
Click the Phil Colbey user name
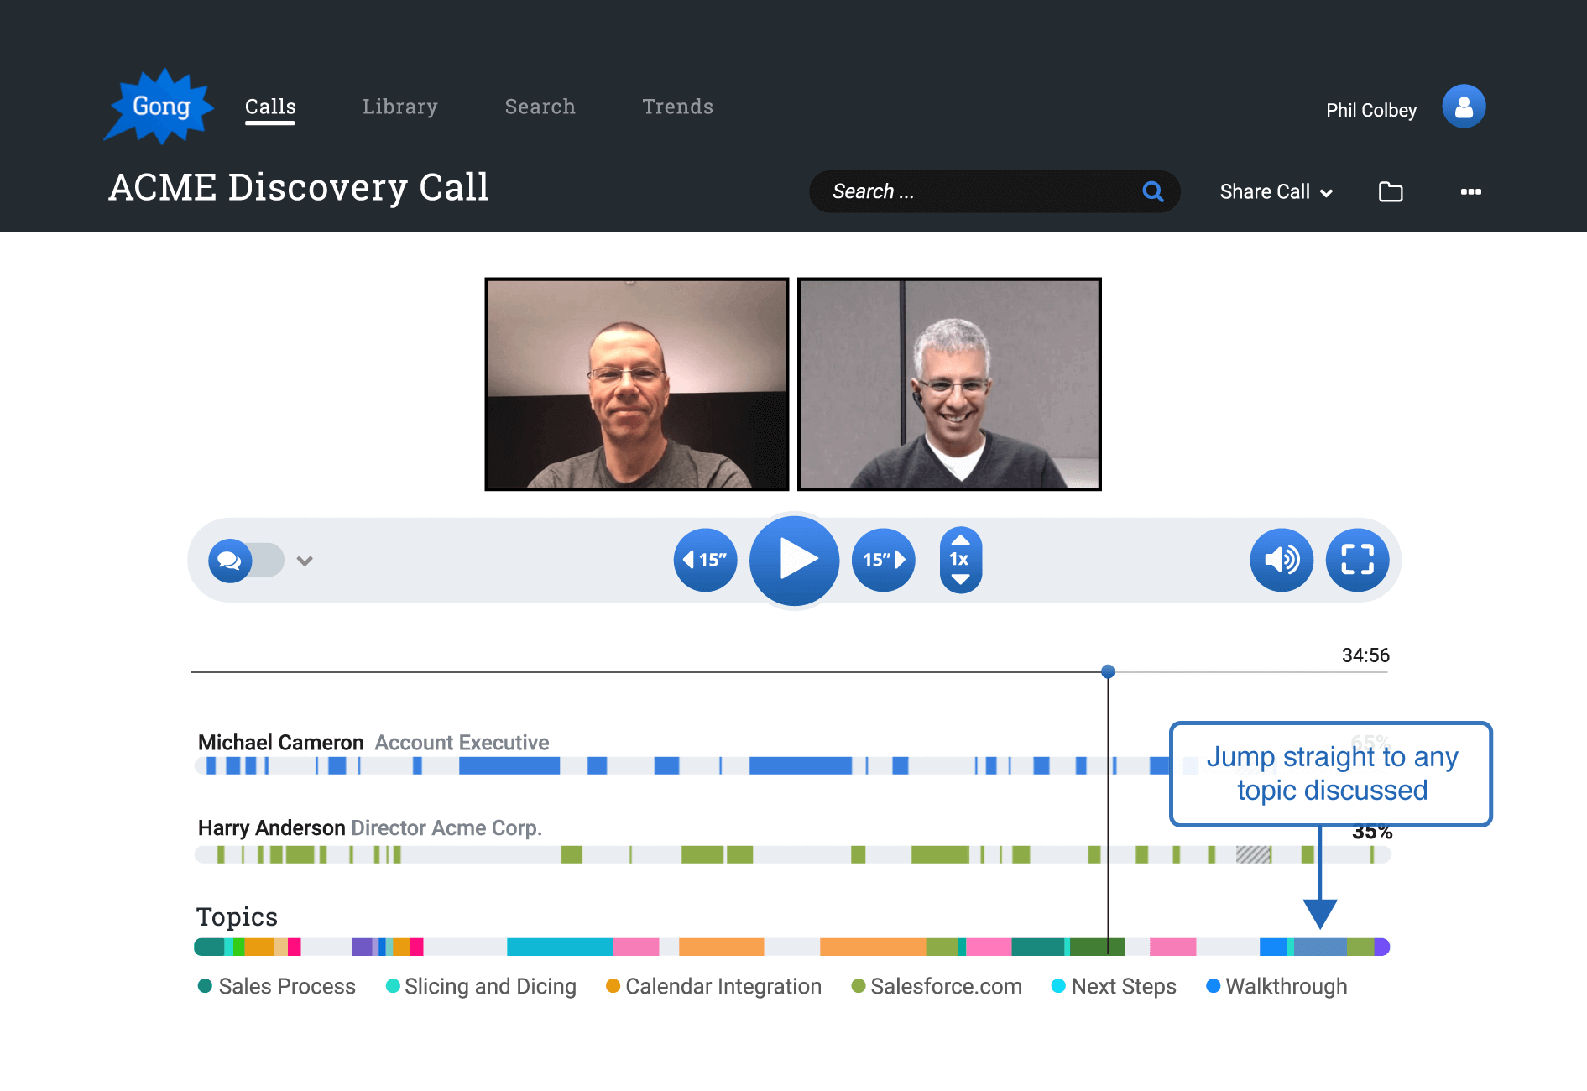(x=1371, y=110)
